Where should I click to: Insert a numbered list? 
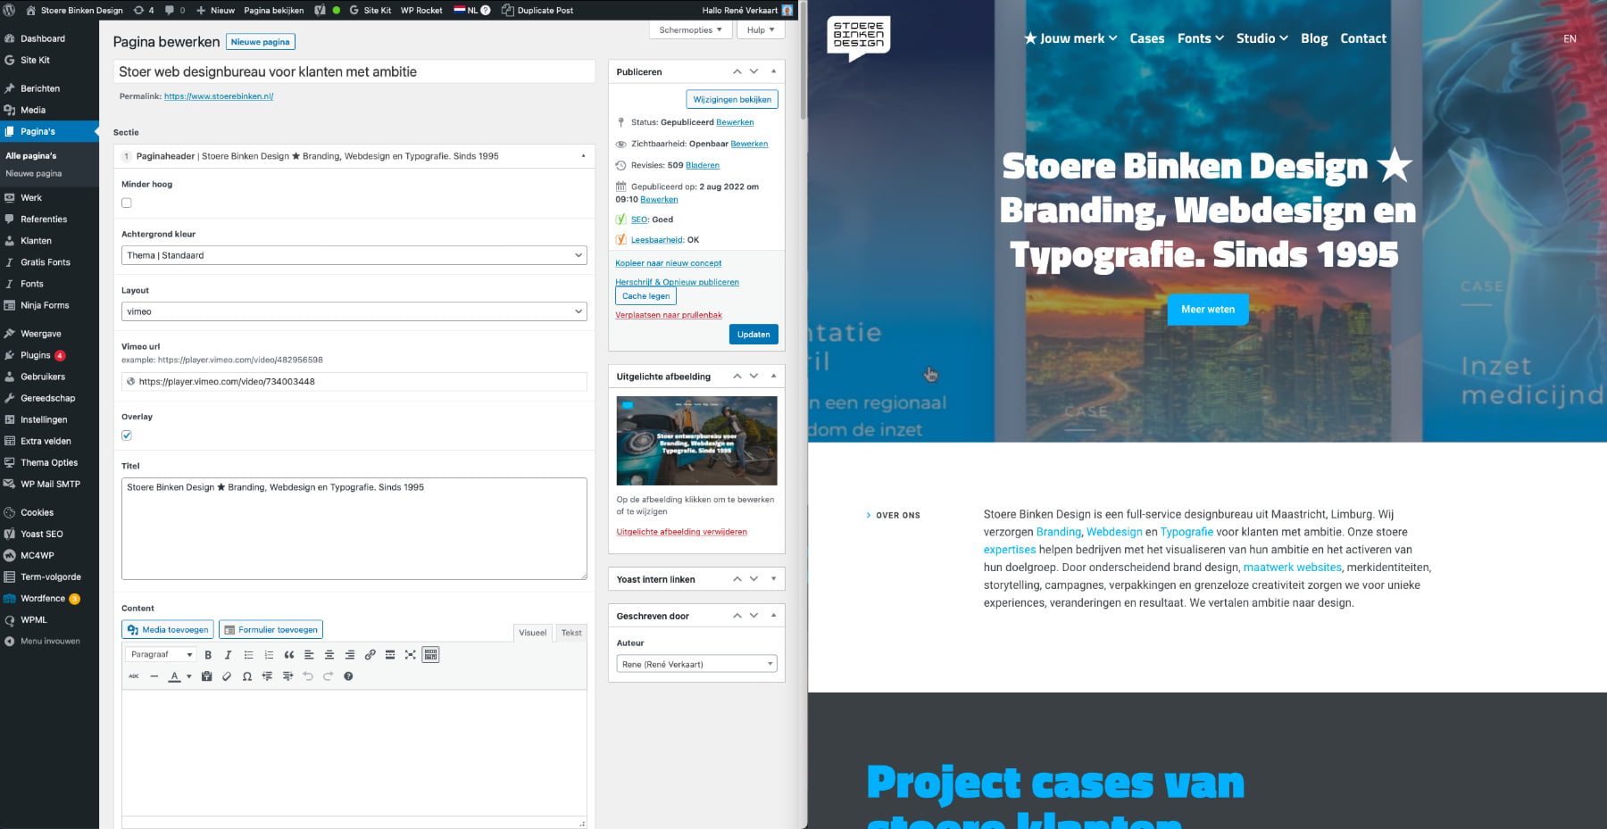pyautogui.click(x=269, y=655)
